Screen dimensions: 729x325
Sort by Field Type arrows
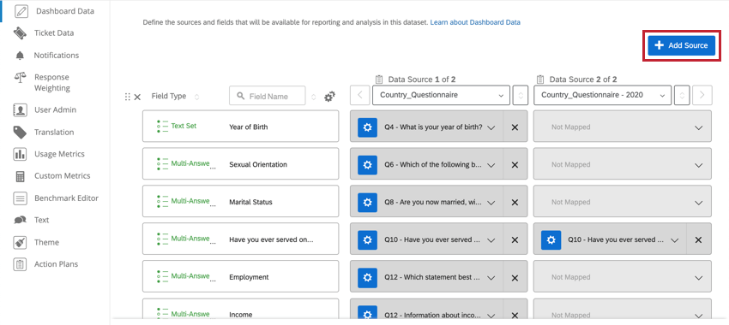point(196,97)
